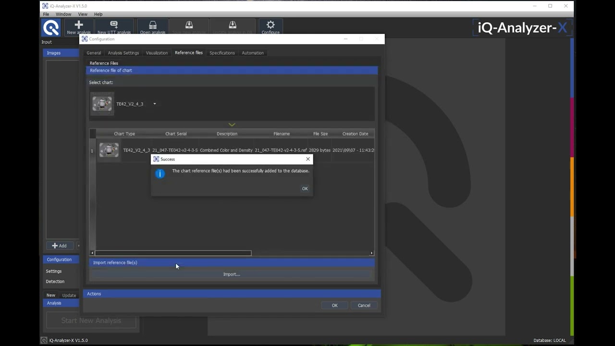
Task: Click the scrollbar right arrow under the table
Action: [x=371, y=253]
